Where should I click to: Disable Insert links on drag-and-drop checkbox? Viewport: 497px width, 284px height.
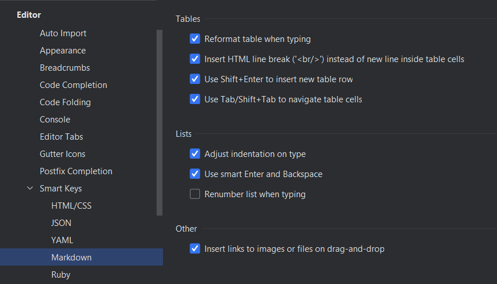click(195, 249)
